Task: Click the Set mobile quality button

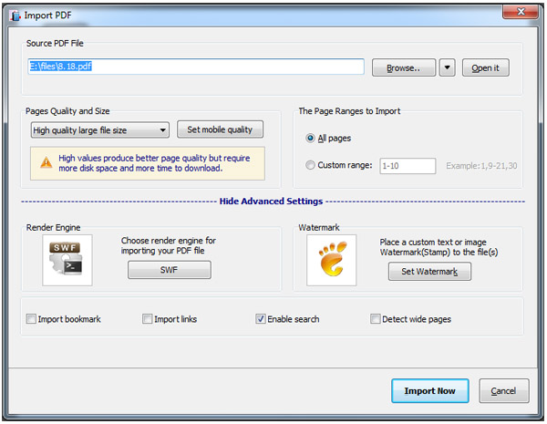Action: coord(220,129)
